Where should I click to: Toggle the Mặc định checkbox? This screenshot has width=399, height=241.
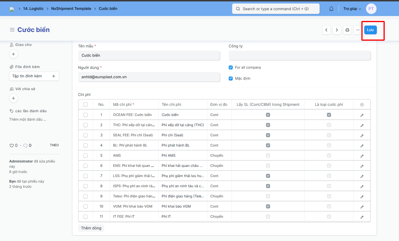(231, 78)
